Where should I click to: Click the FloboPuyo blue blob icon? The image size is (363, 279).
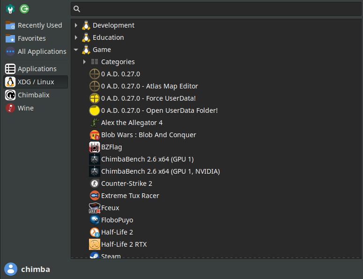point(95,220)
